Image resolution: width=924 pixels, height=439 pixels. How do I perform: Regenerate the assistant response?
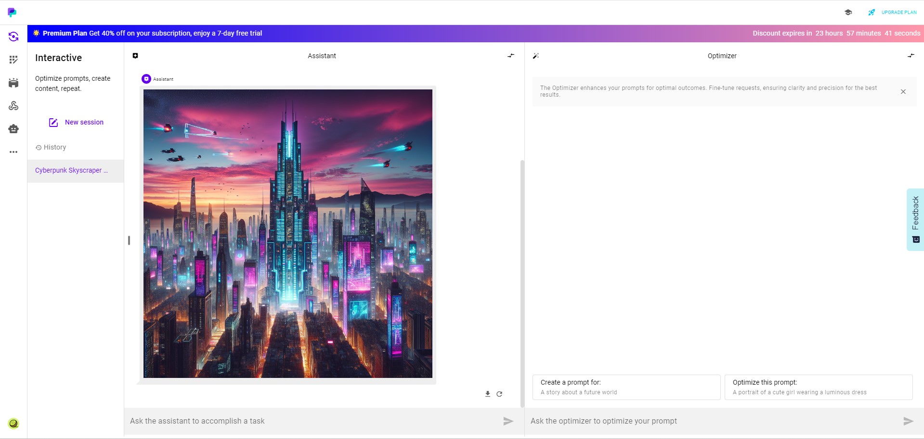coord(499,394)
